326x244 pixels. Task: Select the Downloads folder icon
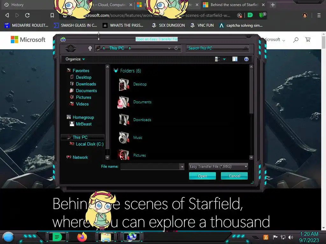[124, 120]
